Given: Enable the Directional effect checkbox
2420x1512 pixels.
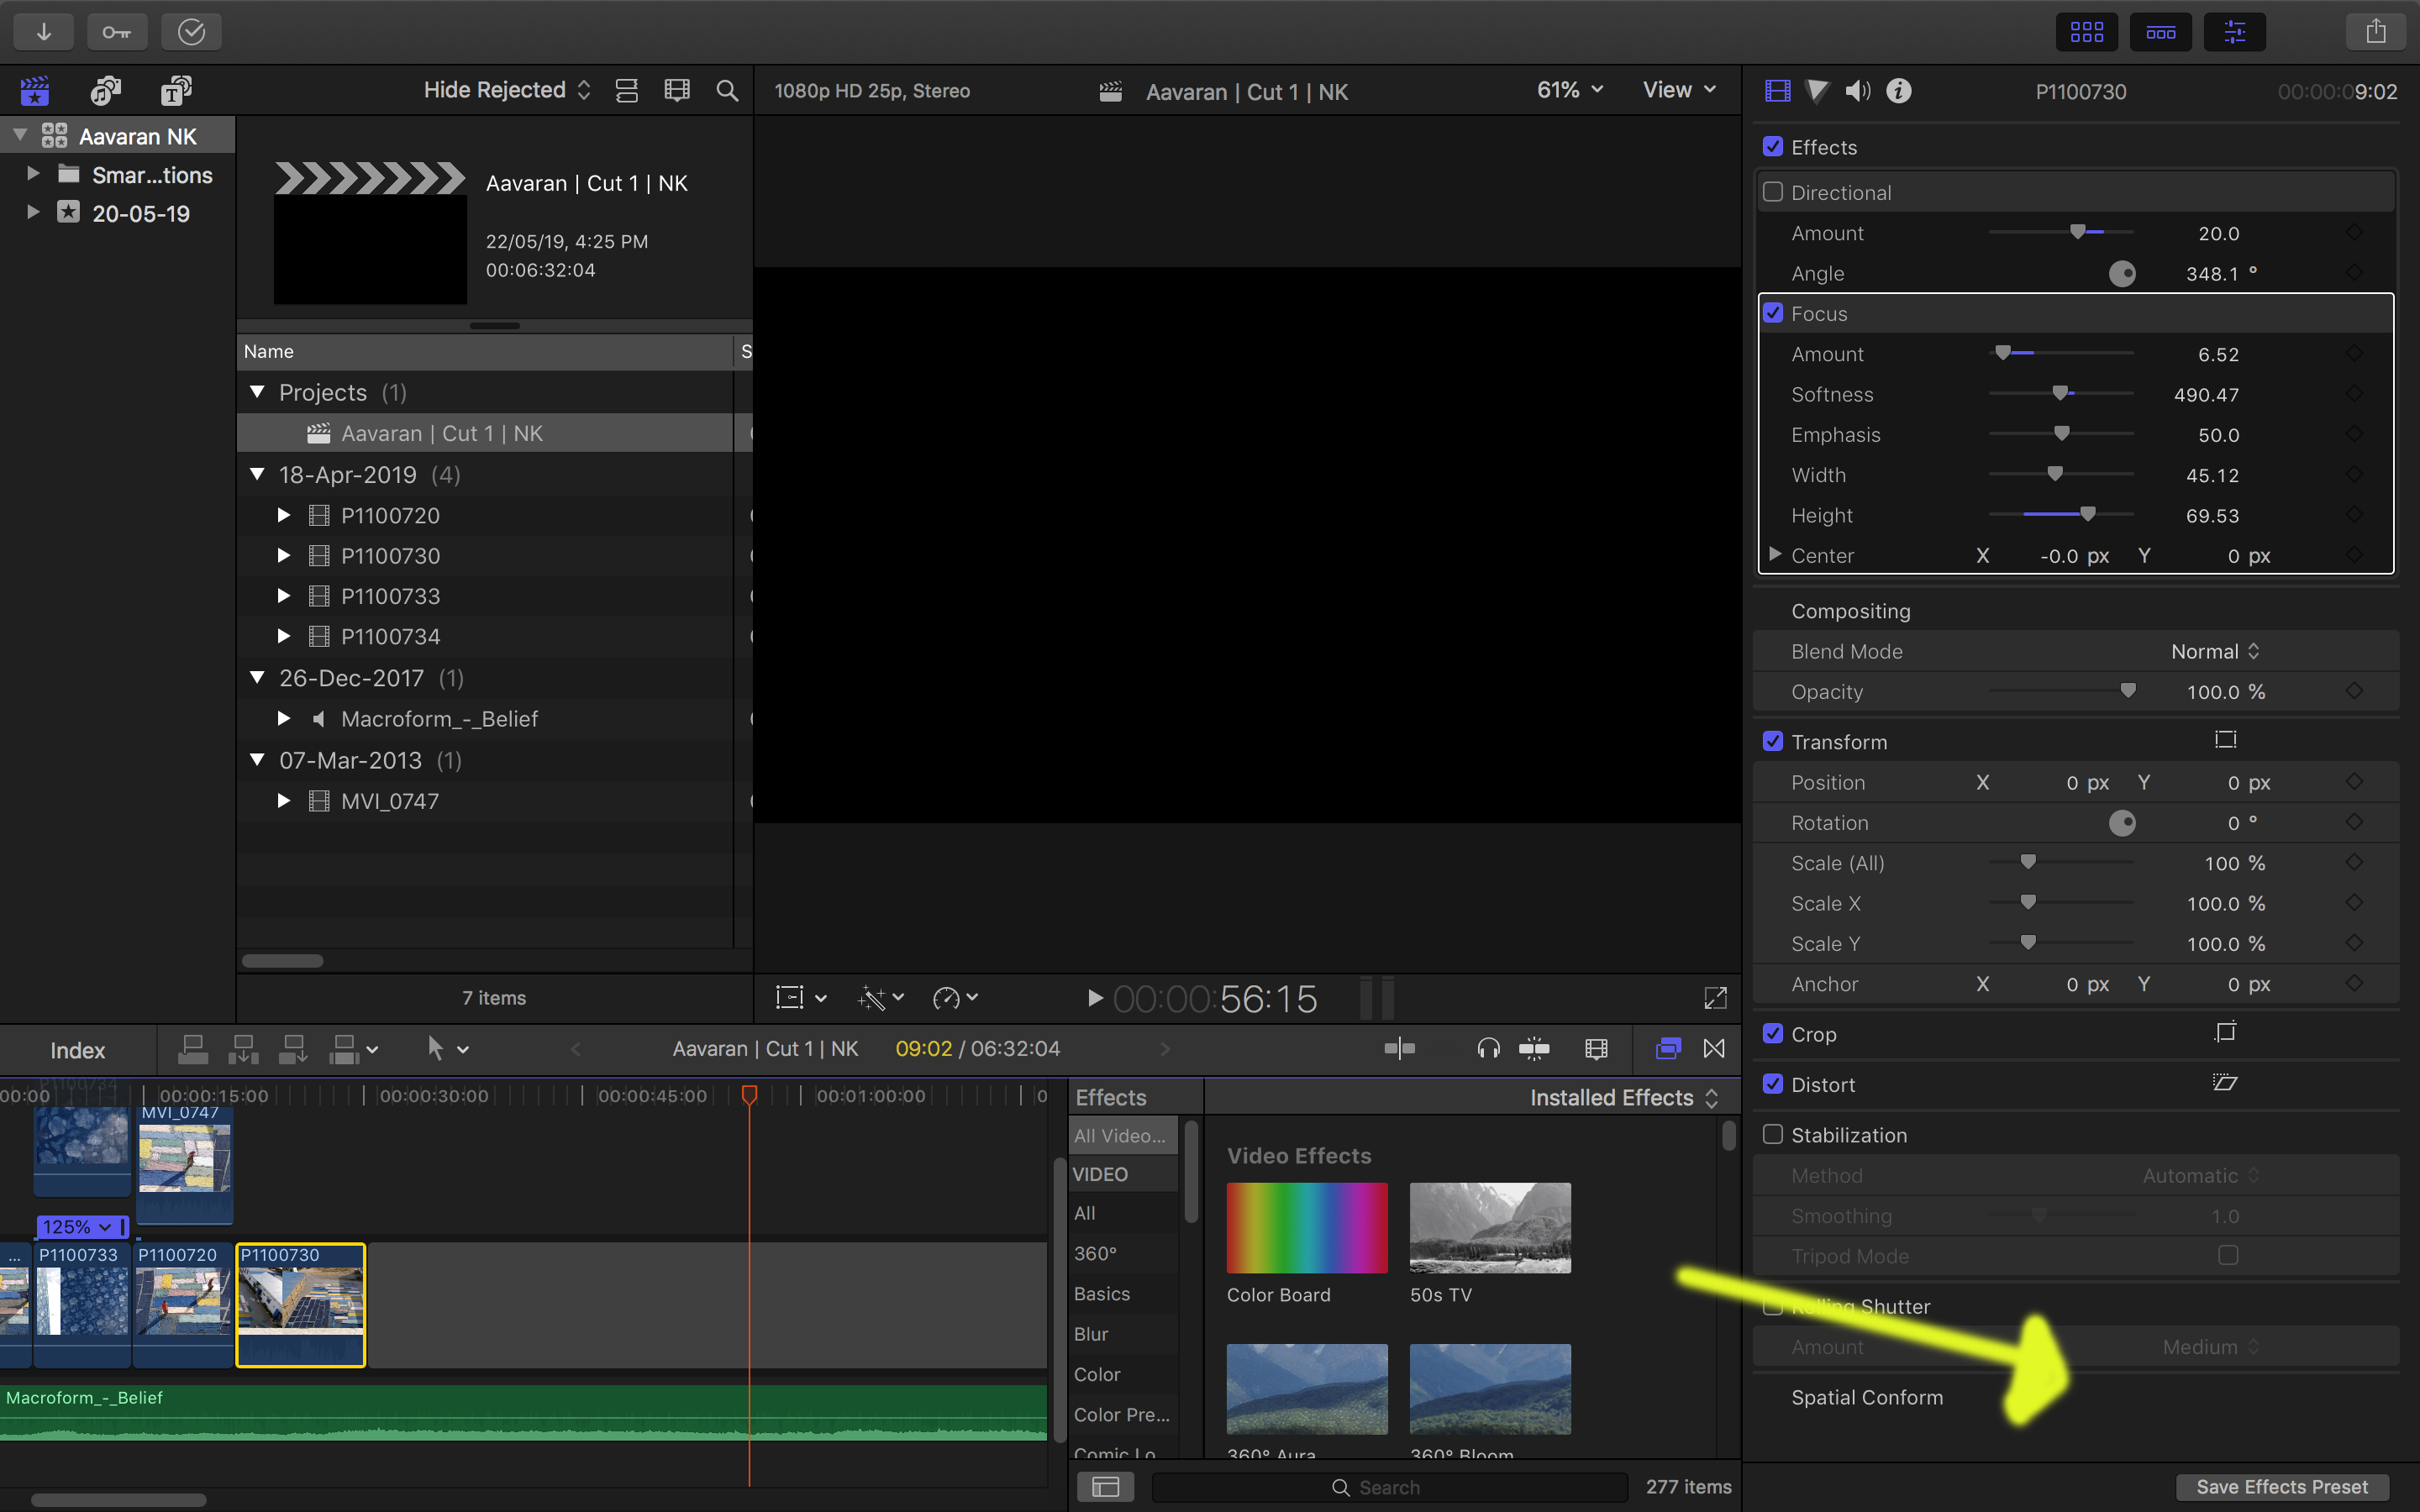Looking at the screenshot, I should [1773, 192].
